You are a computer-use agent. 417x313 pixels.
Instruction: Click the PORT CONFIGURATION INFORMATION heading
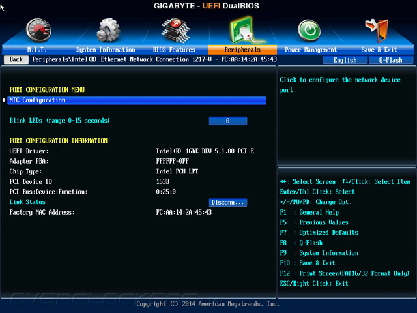59,141
